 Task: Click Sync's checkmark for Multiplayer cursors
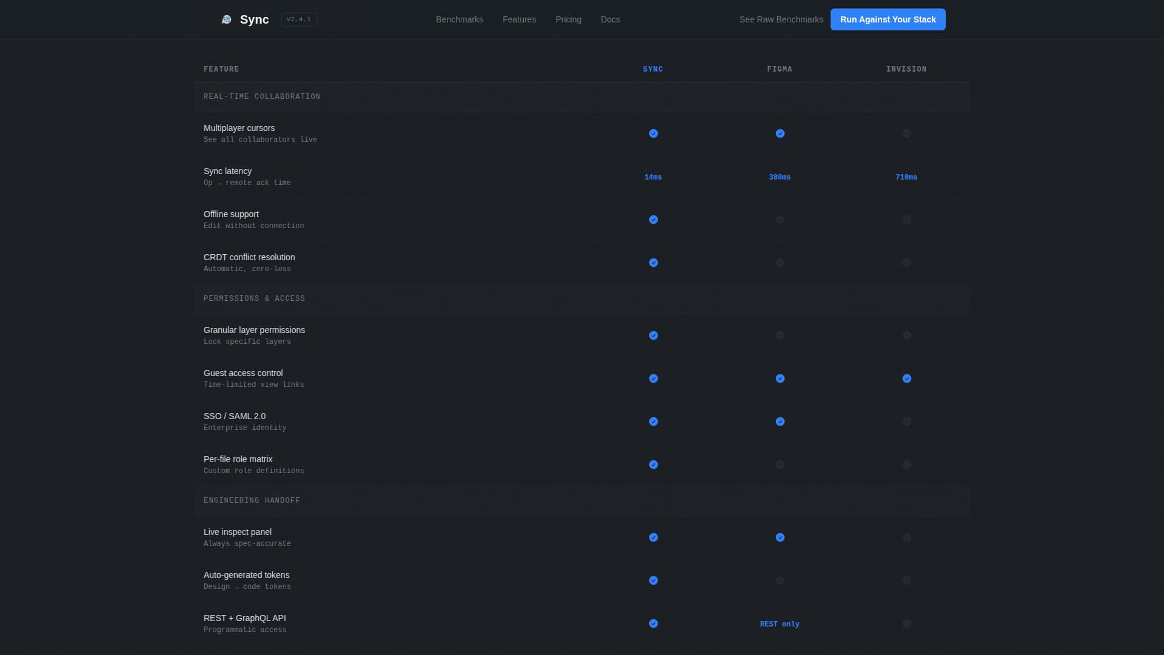coord(653,133)
